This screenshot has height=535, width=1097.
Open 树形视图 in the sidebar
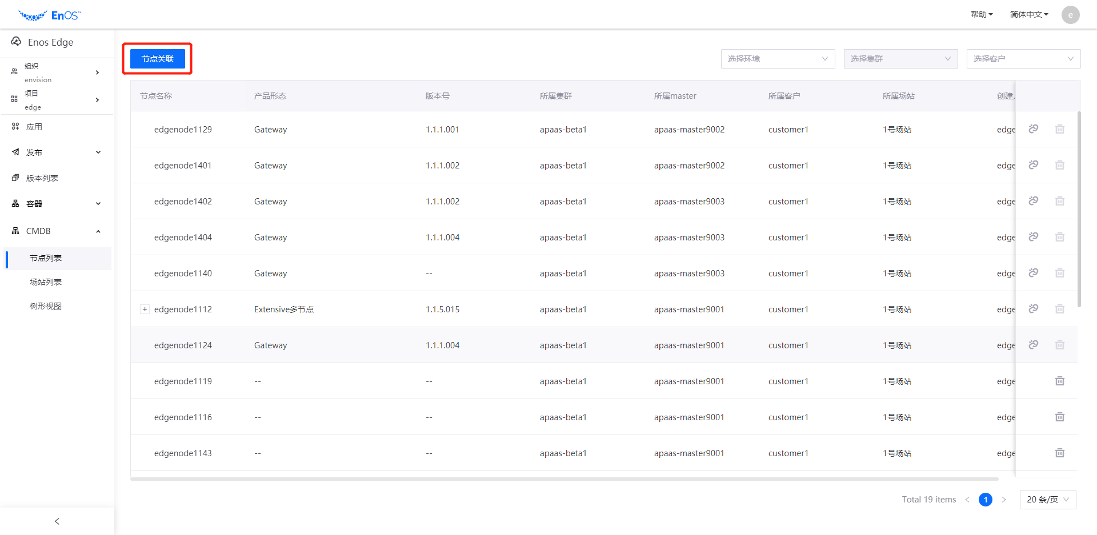coord(46,306)
